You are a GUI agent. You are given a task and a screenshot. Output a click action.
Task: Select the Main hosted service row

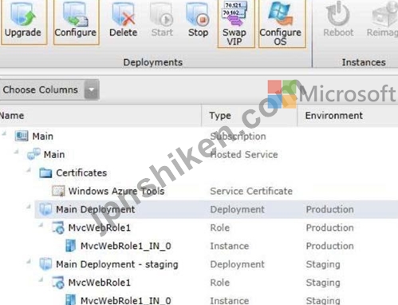point(199,154)
